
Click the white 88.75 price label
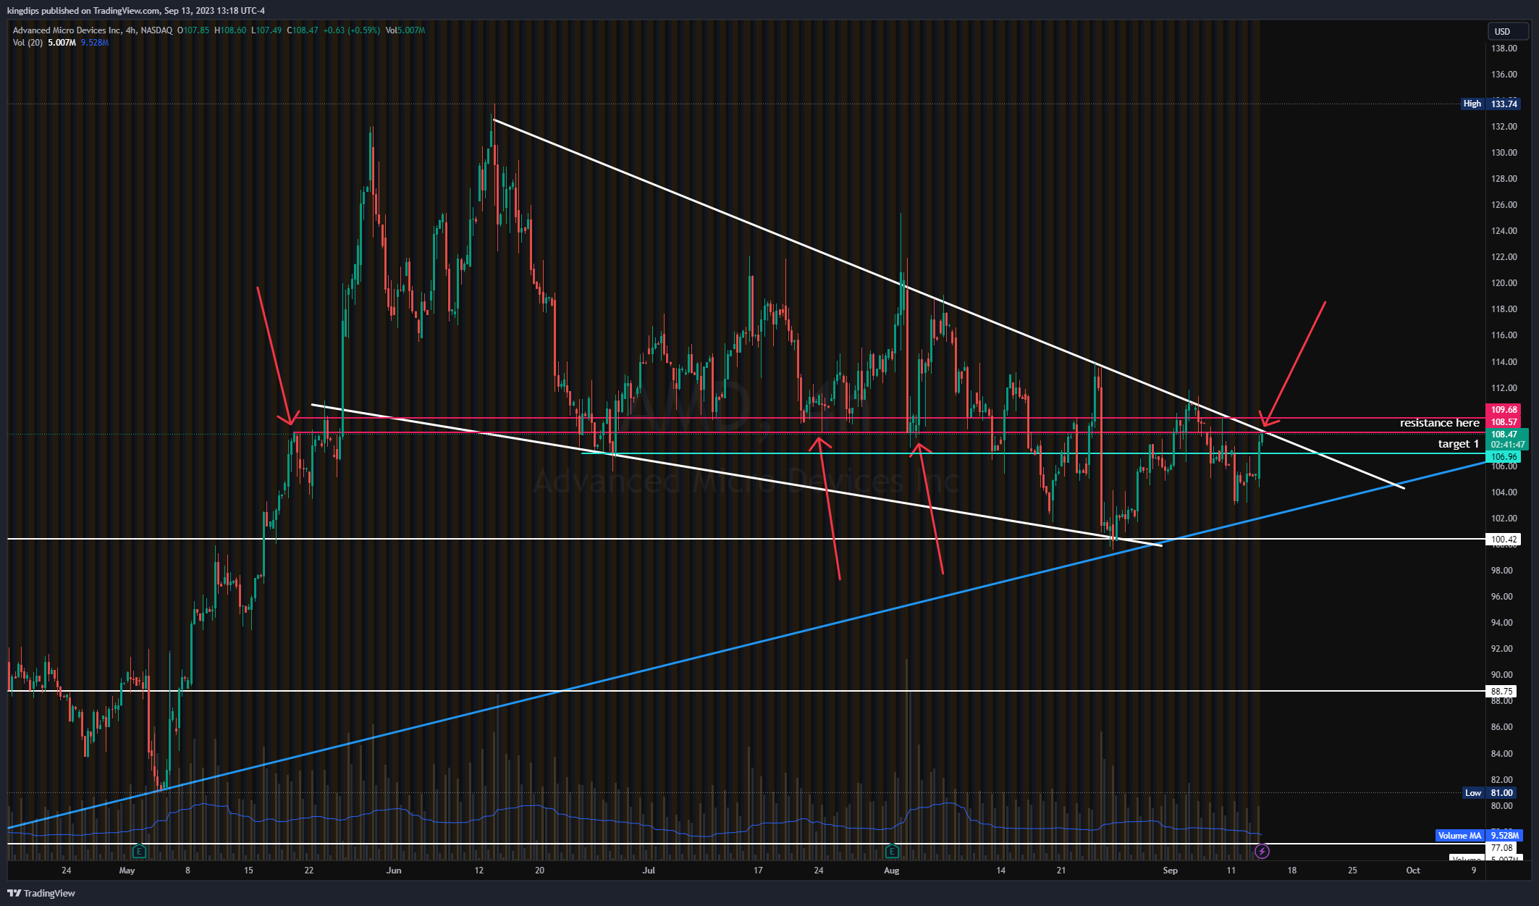coord(1501,692)
